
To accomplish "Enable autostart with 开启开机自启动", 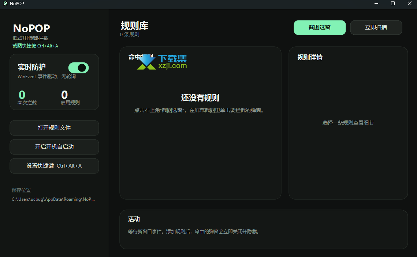I will (54, 147).
